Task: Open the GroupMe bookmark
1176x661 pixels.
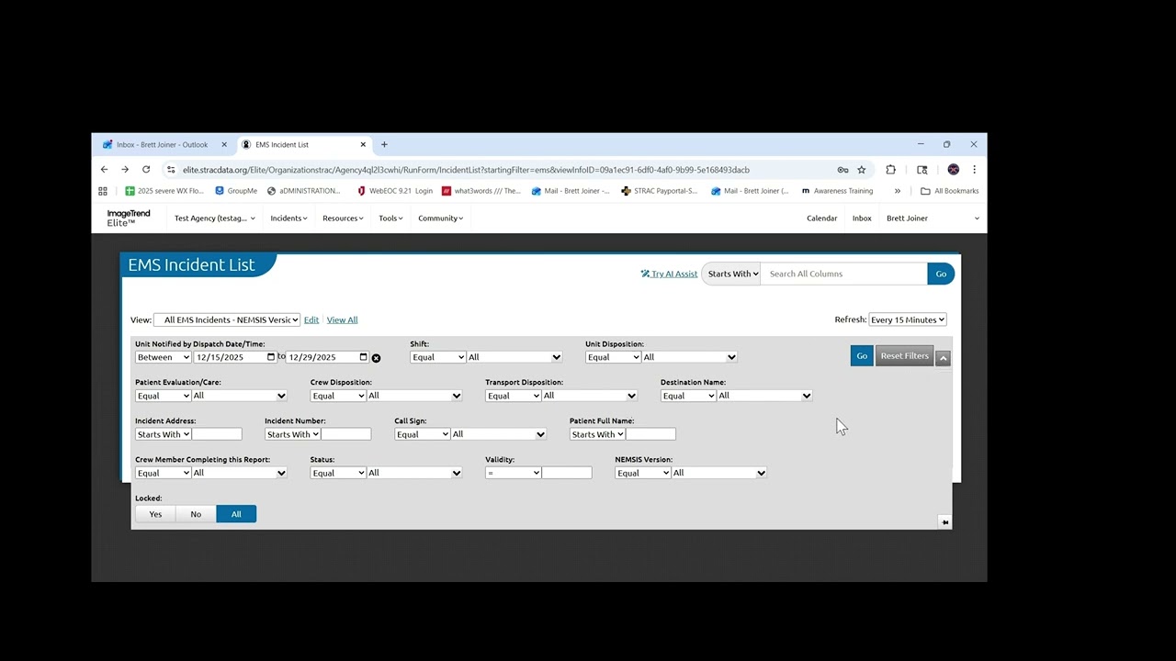Action: click(x=236, y=191)
